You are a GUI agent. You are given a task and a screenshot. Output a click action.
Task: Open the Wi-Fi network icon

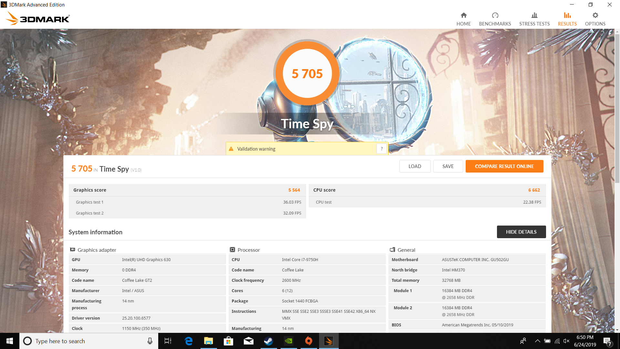coord(557,341)
